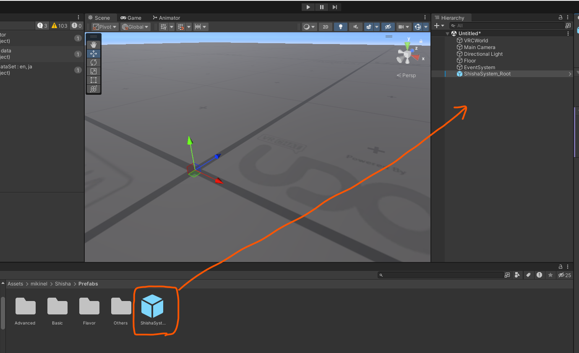This screenshot has width=579, height=353.
Task: Toggle hidden objects visibility in Scene
Action: [388, 27]
